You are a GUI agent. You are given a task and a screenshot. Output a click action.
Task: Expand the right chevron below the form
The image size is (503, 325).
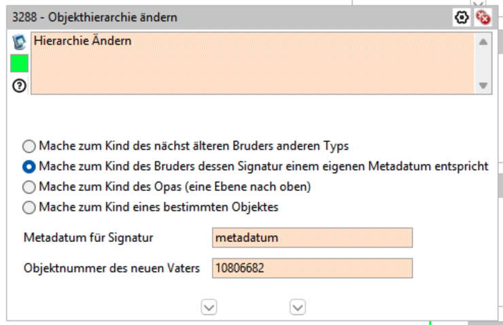[298, 307]
